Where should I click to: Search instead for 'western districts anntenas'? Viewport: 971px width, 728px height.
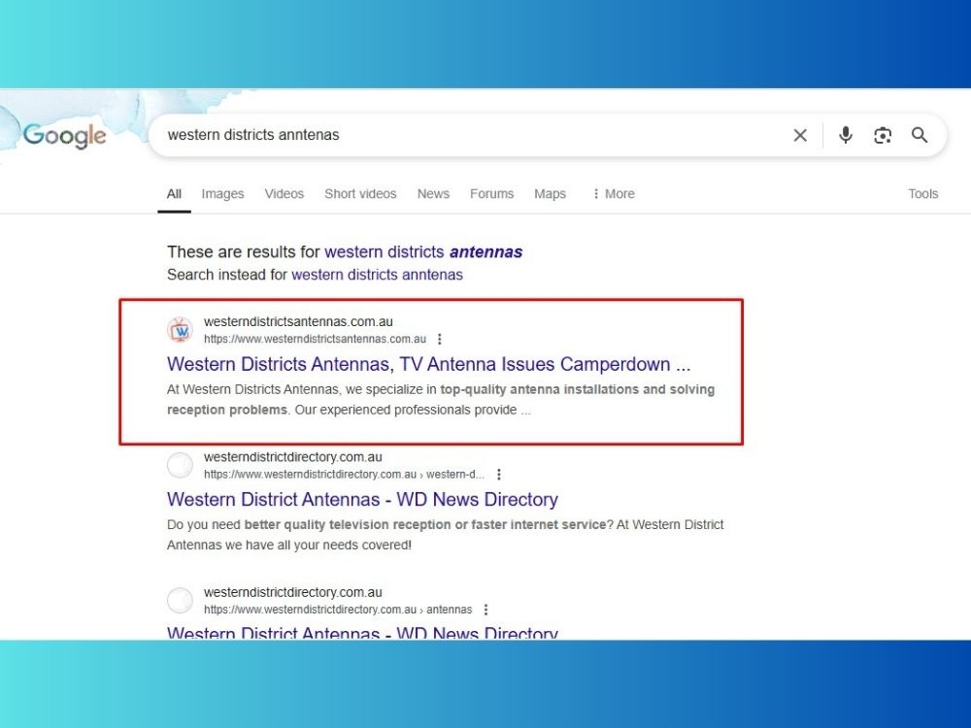(x=377, y=275)
